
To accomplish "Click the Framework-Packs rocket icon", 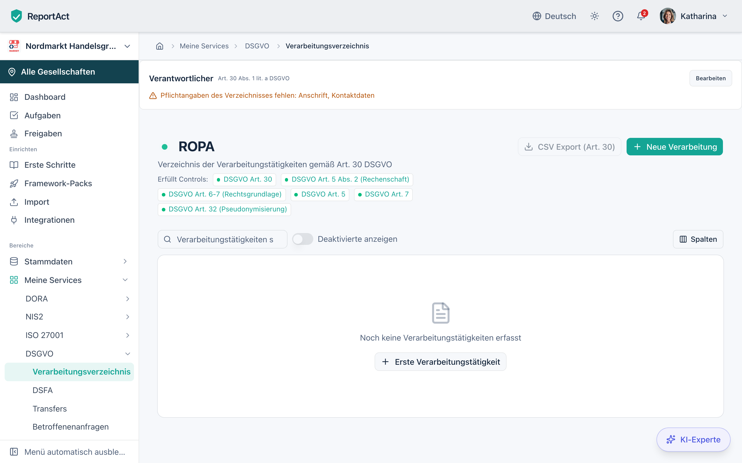I will 14,183.
